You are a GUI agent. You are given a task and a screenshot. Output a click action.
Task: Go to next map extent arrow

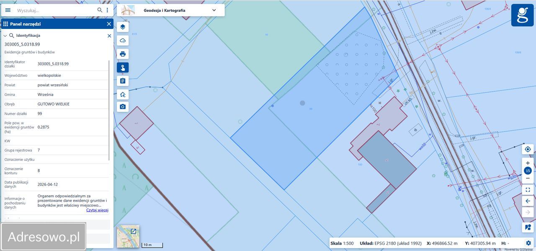coord(528,212)
